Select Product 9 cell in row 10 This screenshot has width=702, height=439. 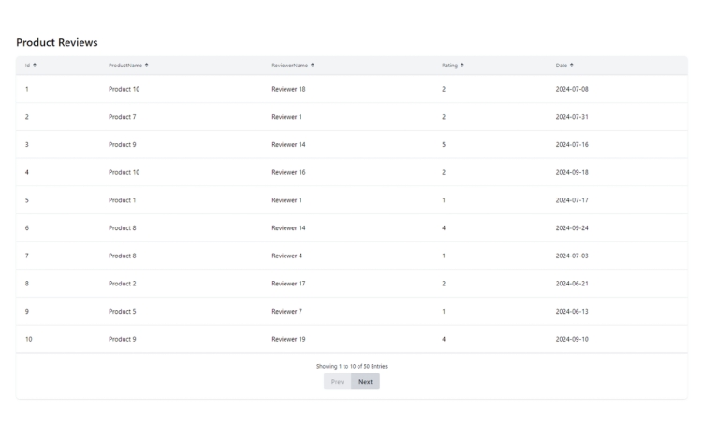[x=123, y=339]
